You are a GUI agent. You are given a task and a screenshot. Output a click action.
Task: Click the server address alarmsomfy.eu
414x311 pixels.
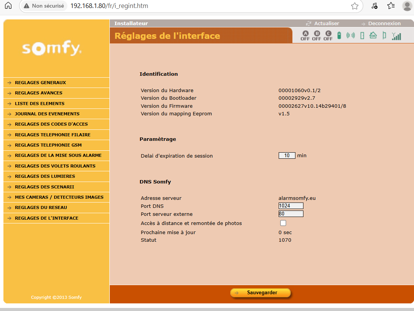tap(297, 198)
